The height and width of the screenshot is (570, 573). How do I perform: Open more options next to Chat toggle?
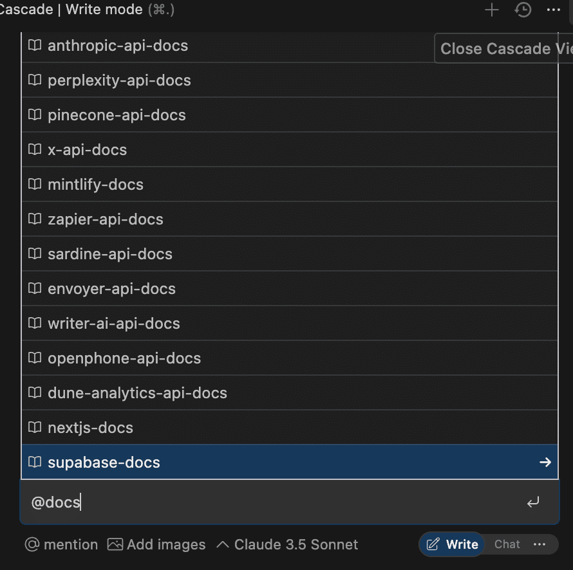540,544
